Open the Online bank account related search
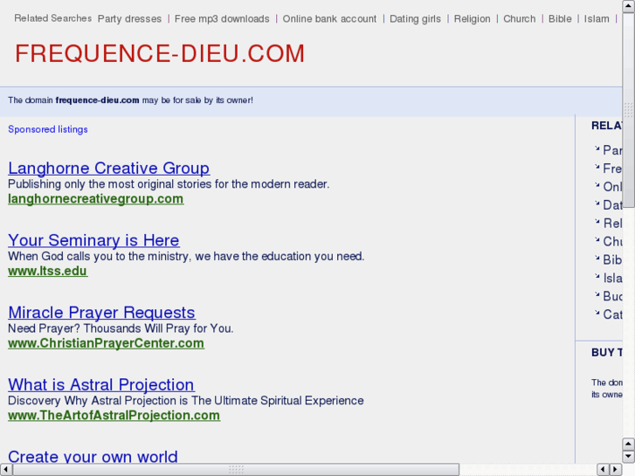Viewport: 635px width, 476px height. pos(329,19)
